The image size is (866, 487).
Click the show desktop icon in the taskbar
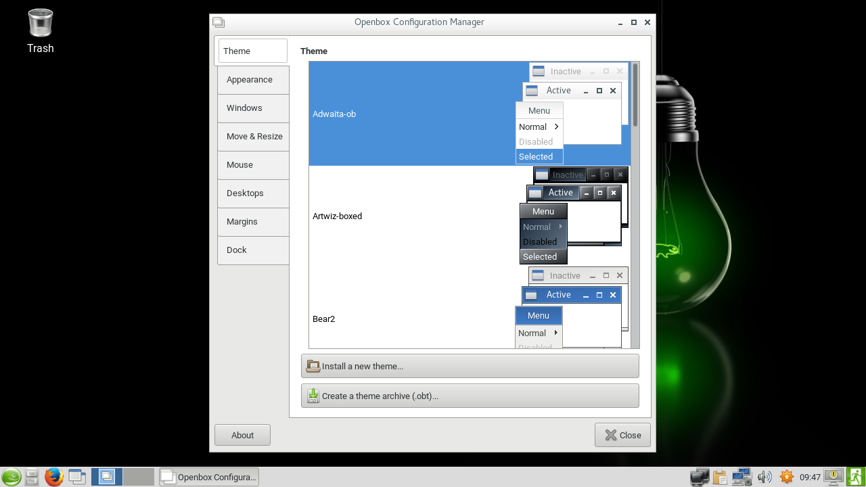(77, 477)
